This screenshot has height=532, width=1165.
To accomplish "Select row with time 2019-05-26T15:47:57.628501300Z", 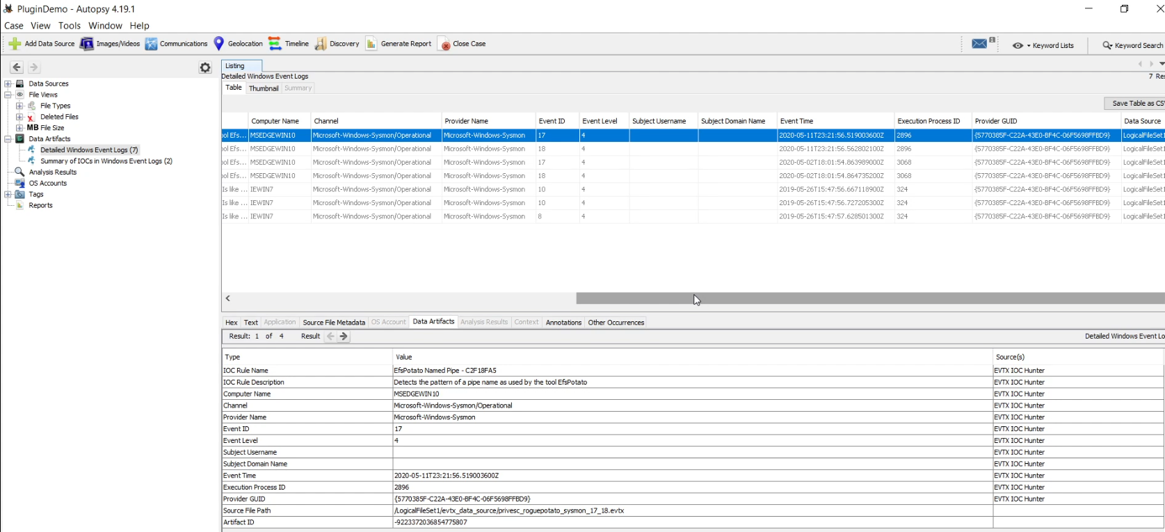I will [x=693, y=216].
